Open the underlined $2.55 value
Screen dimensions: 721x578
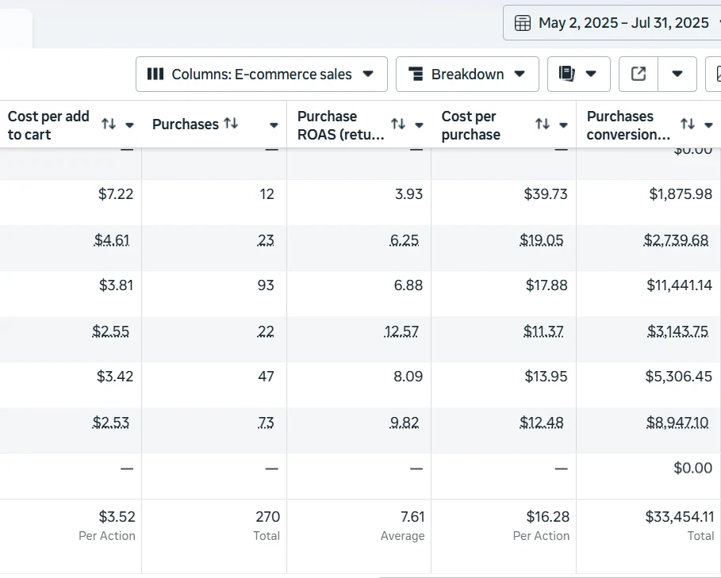(111, 331)
